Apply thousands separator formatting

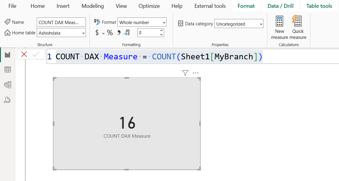(118, 33)
